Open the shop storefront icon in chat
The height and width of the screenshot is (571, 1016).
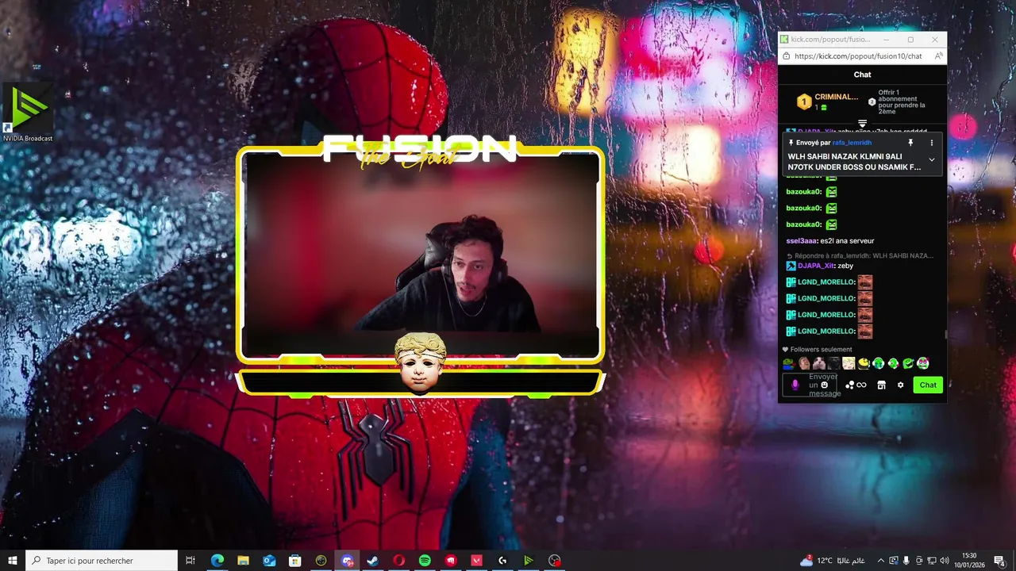[881, 385]
